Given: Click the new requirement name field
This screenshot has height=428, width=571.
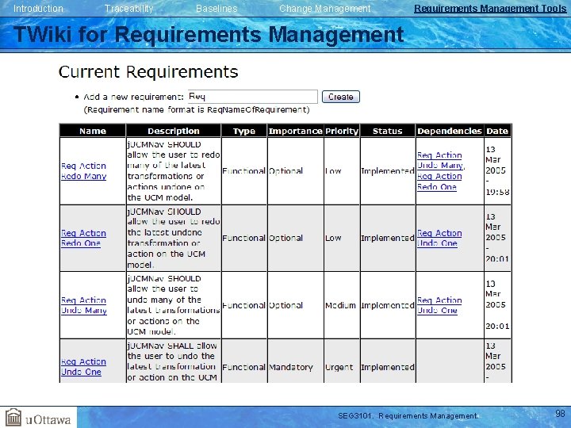Looking at the screenshot, I should click(x=253, y=97).
